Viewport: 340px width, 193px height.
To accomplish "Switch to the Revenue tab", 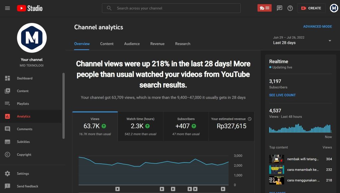I will (157, 44).
